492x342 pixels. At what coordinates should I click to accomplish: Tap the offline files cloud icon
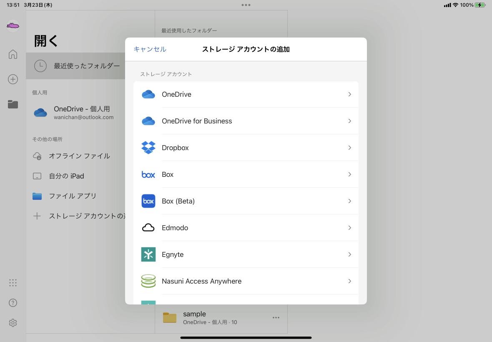38,156
